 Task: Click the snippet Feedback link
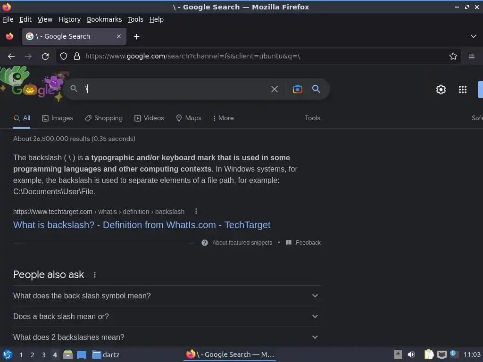click(308, 243)
